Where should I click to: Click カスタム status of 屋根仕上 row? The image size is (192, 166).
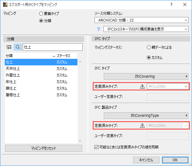pos(62,95)
